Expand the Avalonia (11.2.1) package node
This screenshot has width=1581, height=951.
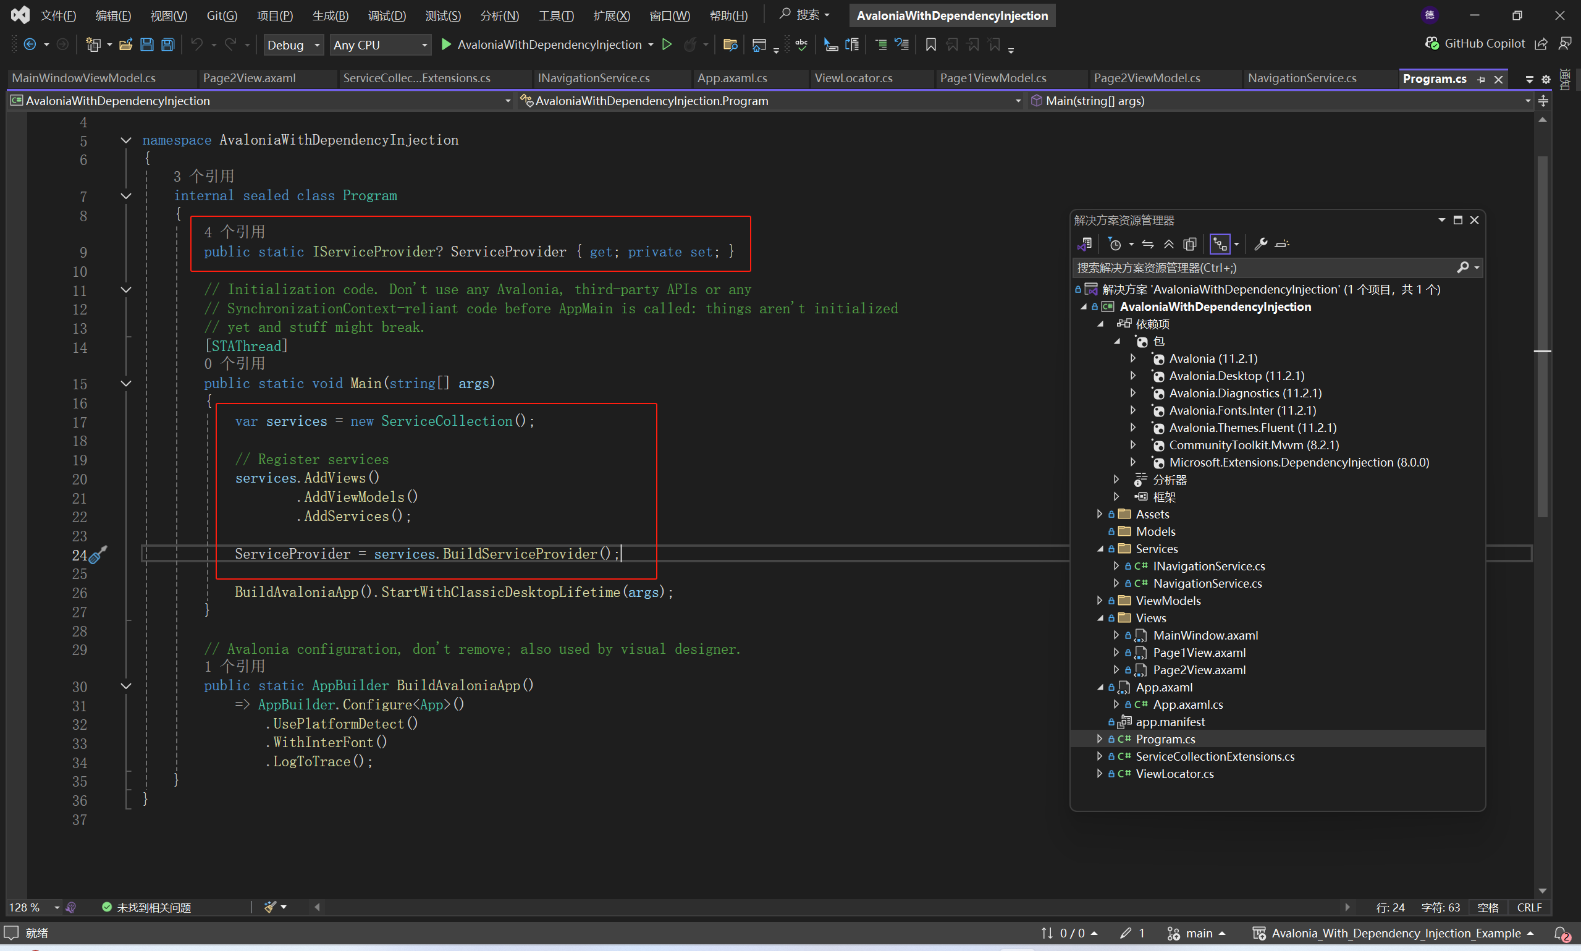coord(1132,358)
